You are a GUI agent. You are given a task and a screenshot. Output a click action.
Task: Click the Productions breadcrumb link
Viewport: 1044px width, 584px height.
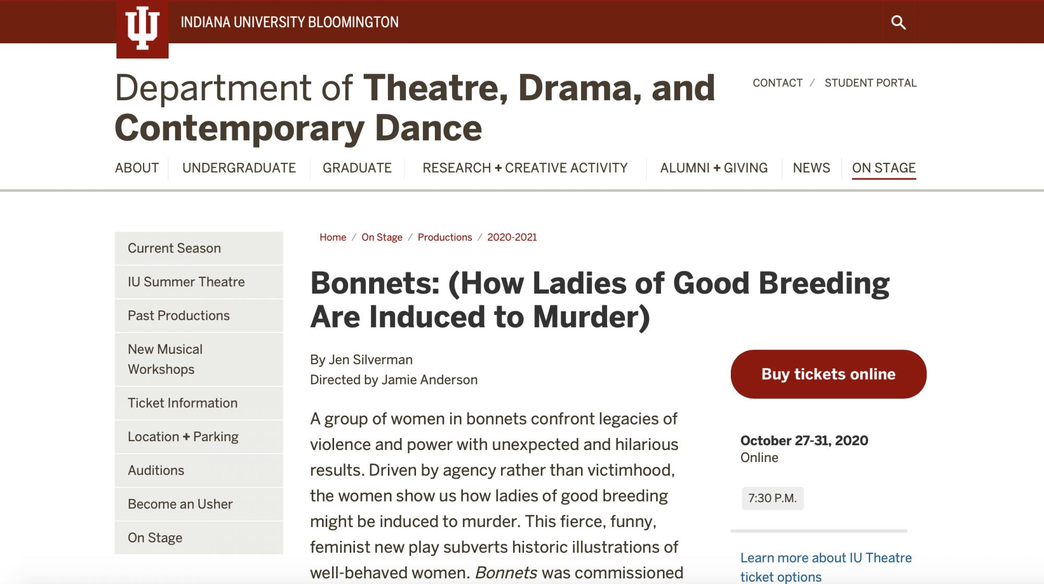pos(445,237)
